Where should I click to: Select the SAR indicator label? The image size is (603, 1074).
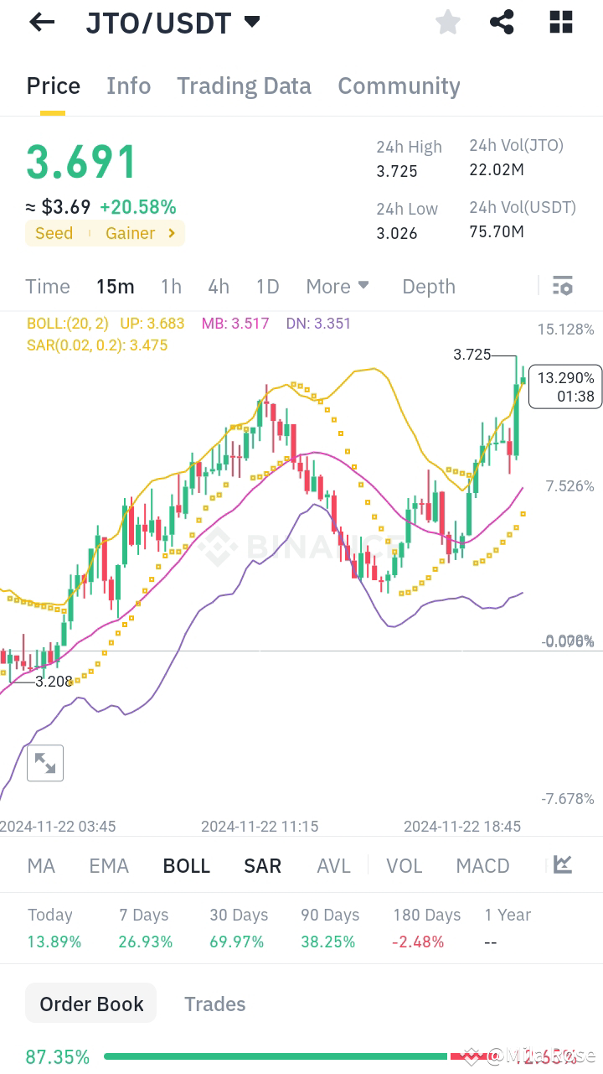262,864
